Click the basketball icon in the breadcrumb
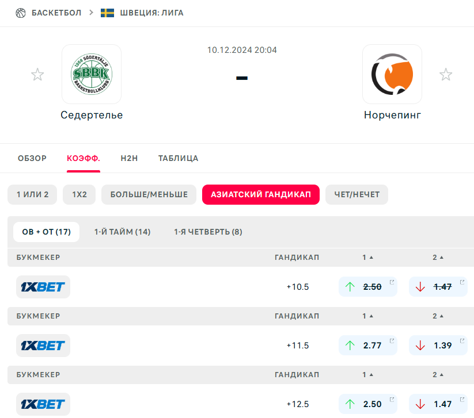Image resolution: width=474 pixels, height=418 pixels. coord(21,13)
